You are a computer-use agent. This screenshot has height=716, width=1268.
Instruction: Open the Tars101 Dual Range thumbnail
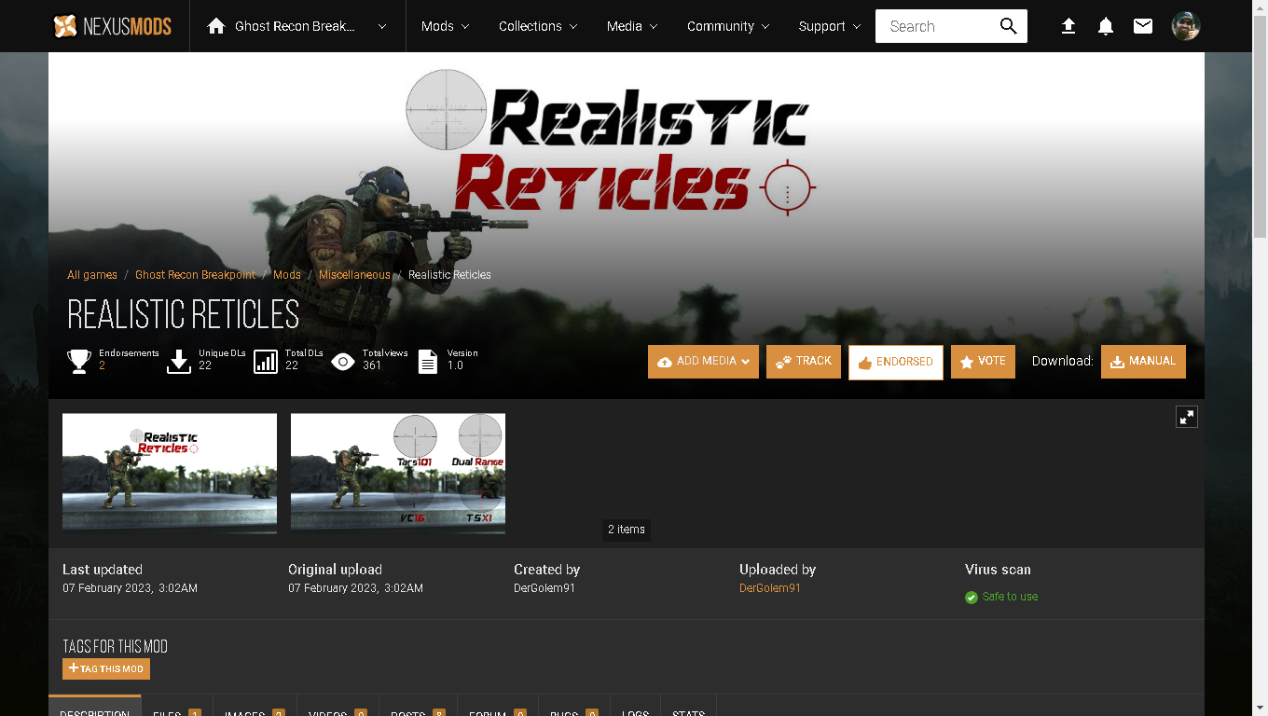pyautogui.click(x=398, y=474)
